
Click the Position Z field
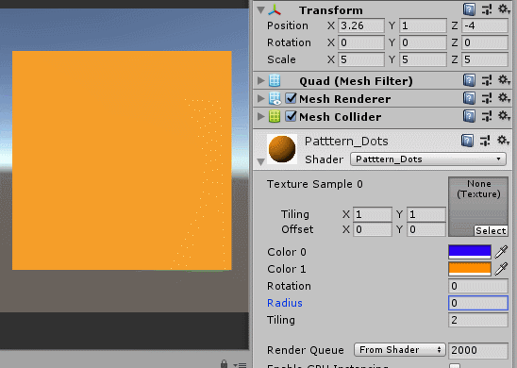point(485,25)
